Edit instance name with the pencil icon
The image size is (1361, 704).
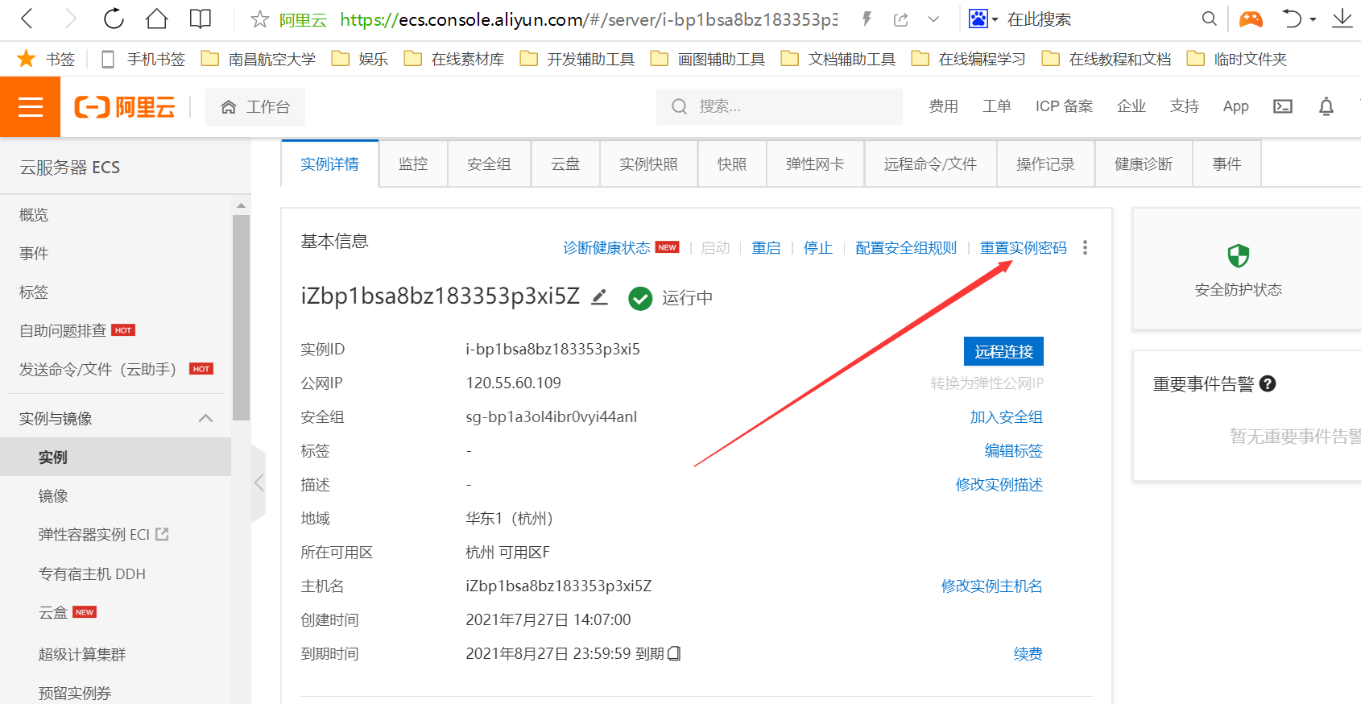click(599, 297)
